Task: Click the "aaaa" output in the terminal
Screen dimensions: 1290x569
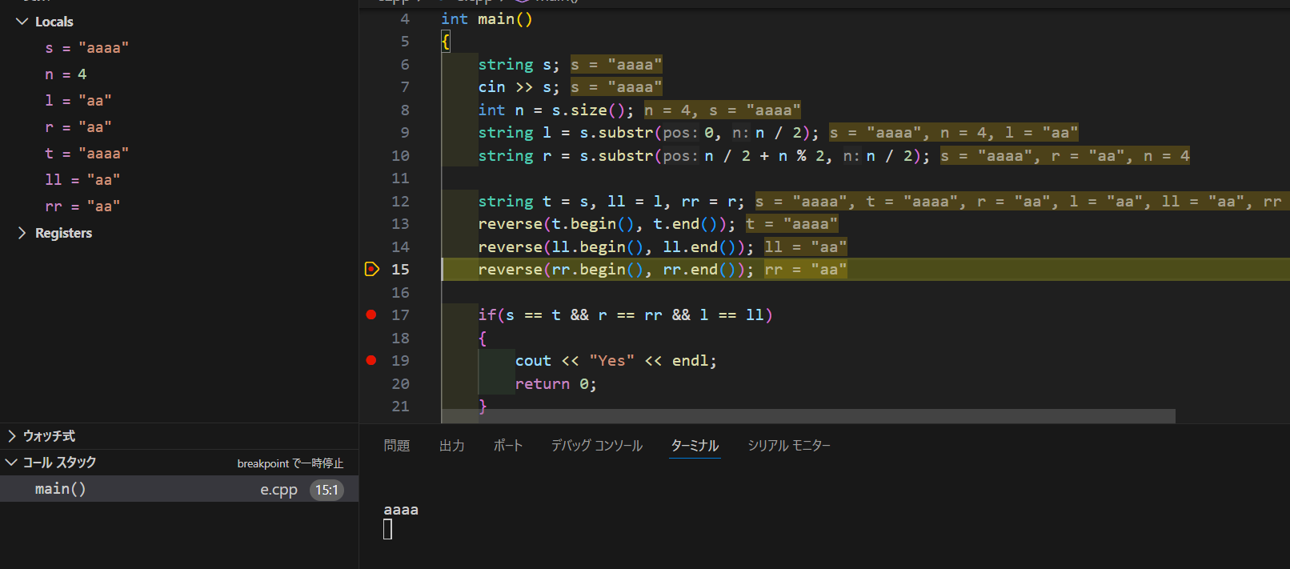Action: pyautogui.click(x=401, y=510)
